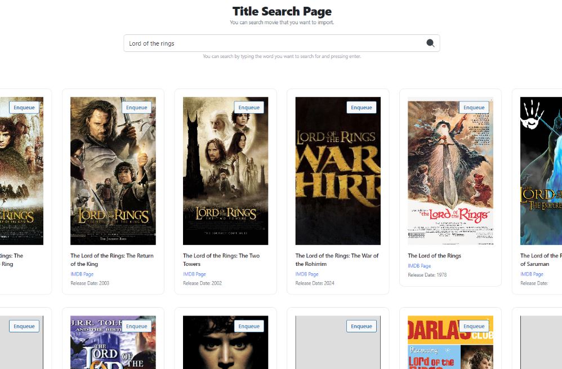Open IMDB Page for the 1978 Lord of the Rings
The image size is (562, 369).
(x=420, y=266)
